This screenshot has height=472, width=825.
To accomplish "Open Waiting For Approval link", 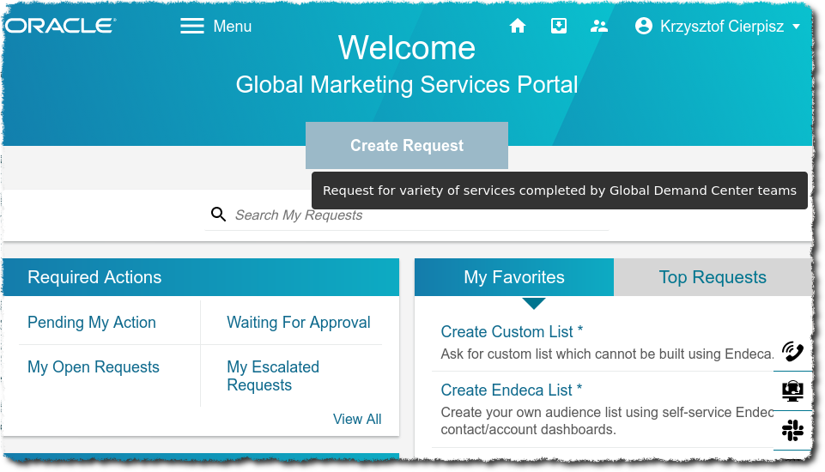I will tap(298, 323).
